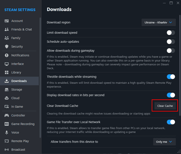This screenshot has width=181, height=154.
Task: Click the Game Recording REC icon
Action: pos(7,124)
